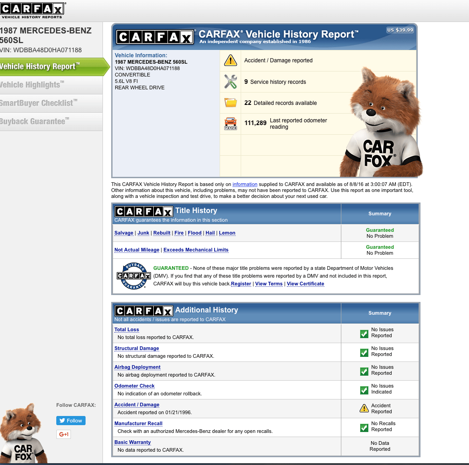Open the Junk title link

(x=143, y=233)
